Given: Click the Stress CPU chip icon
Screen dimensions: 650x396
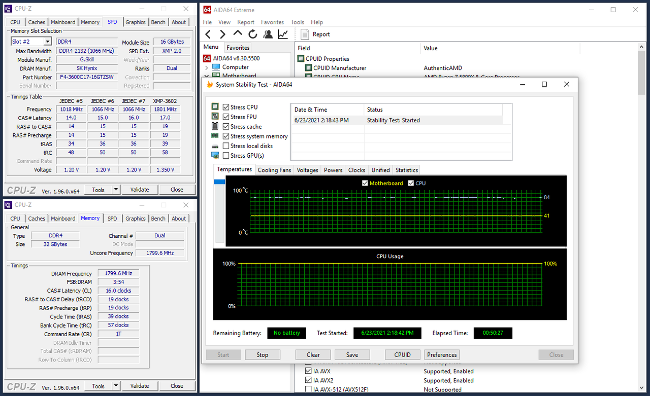Looking at the screenshot, I should pyautogui.click(x=215, y=107).
